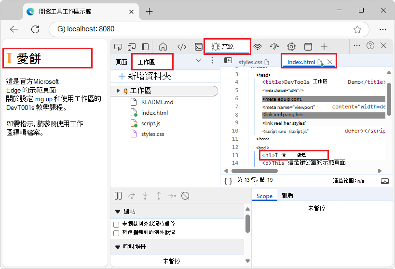Add more tools with plus icon
Image resolution: width=395 pixels, height=269 pixels.
pyautogui.click(x=324, y=47)
